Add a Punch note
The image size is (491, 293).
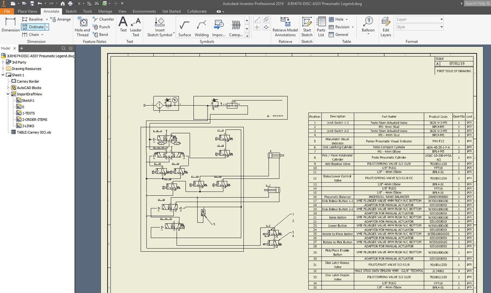click(101, 27)
